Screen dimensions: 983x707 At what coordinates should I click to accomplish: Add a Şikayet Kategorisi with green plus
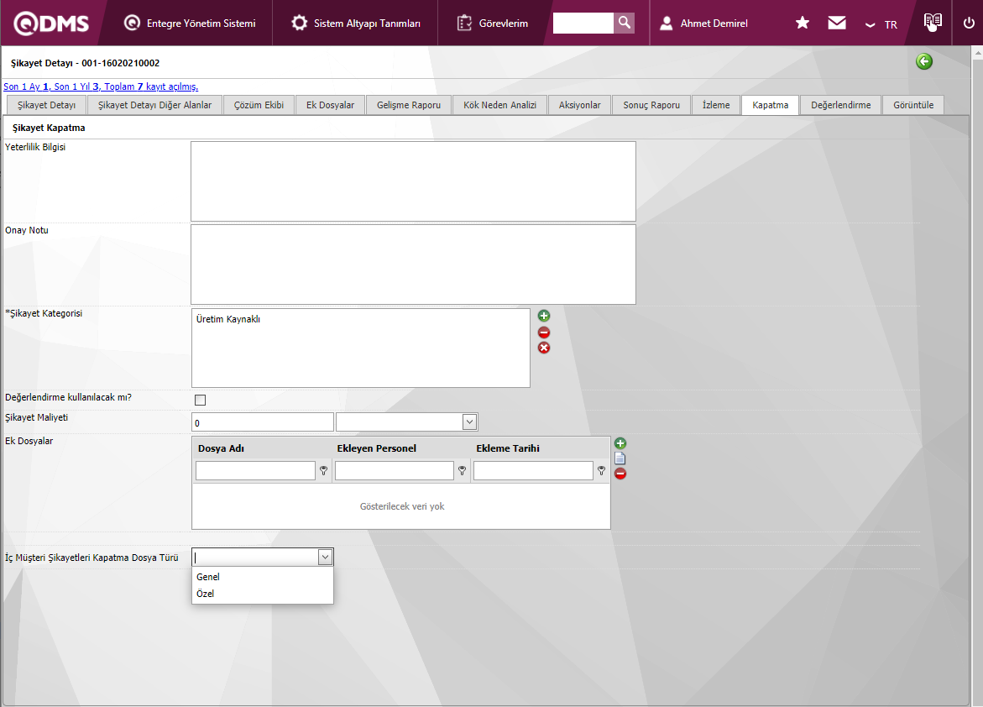pyautogui.click(x=544, y=316)
